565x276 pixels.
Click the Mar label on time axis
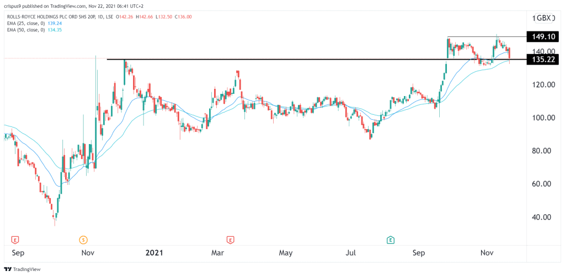pos(218,253)
